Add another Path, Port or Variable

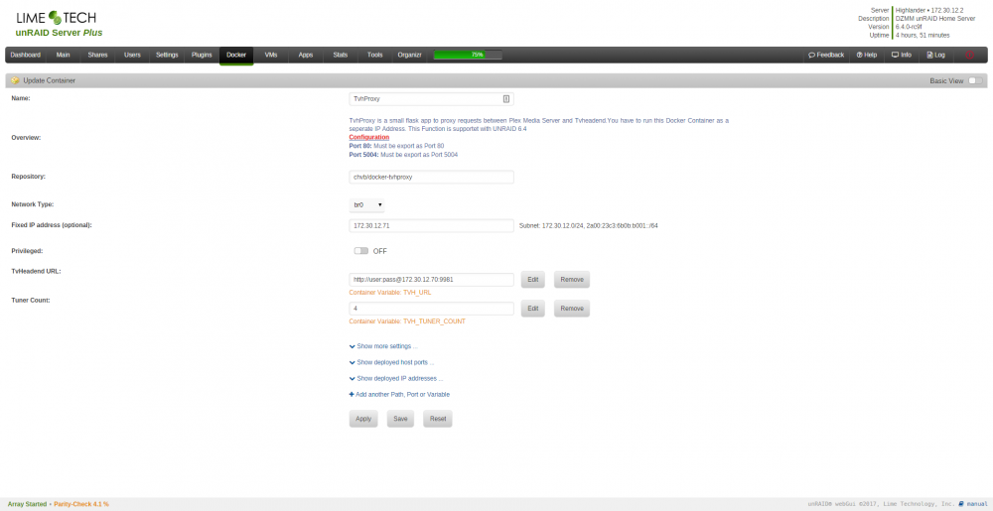click(x=399, y=394)
